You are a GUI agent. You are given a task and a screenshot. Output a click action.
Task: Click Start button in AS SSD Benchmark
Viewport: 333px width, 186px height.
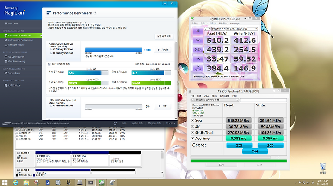tap(221, 165)
